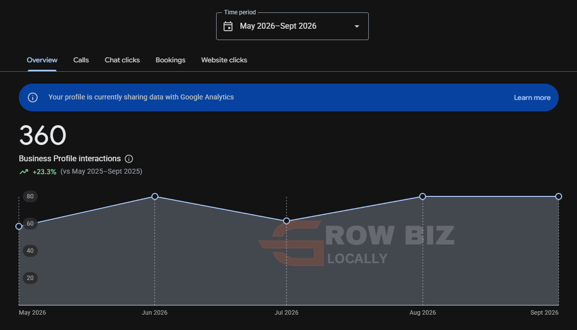Click the Business Profile interactions heading
577x330 pixels.
(x=70, y=159)
